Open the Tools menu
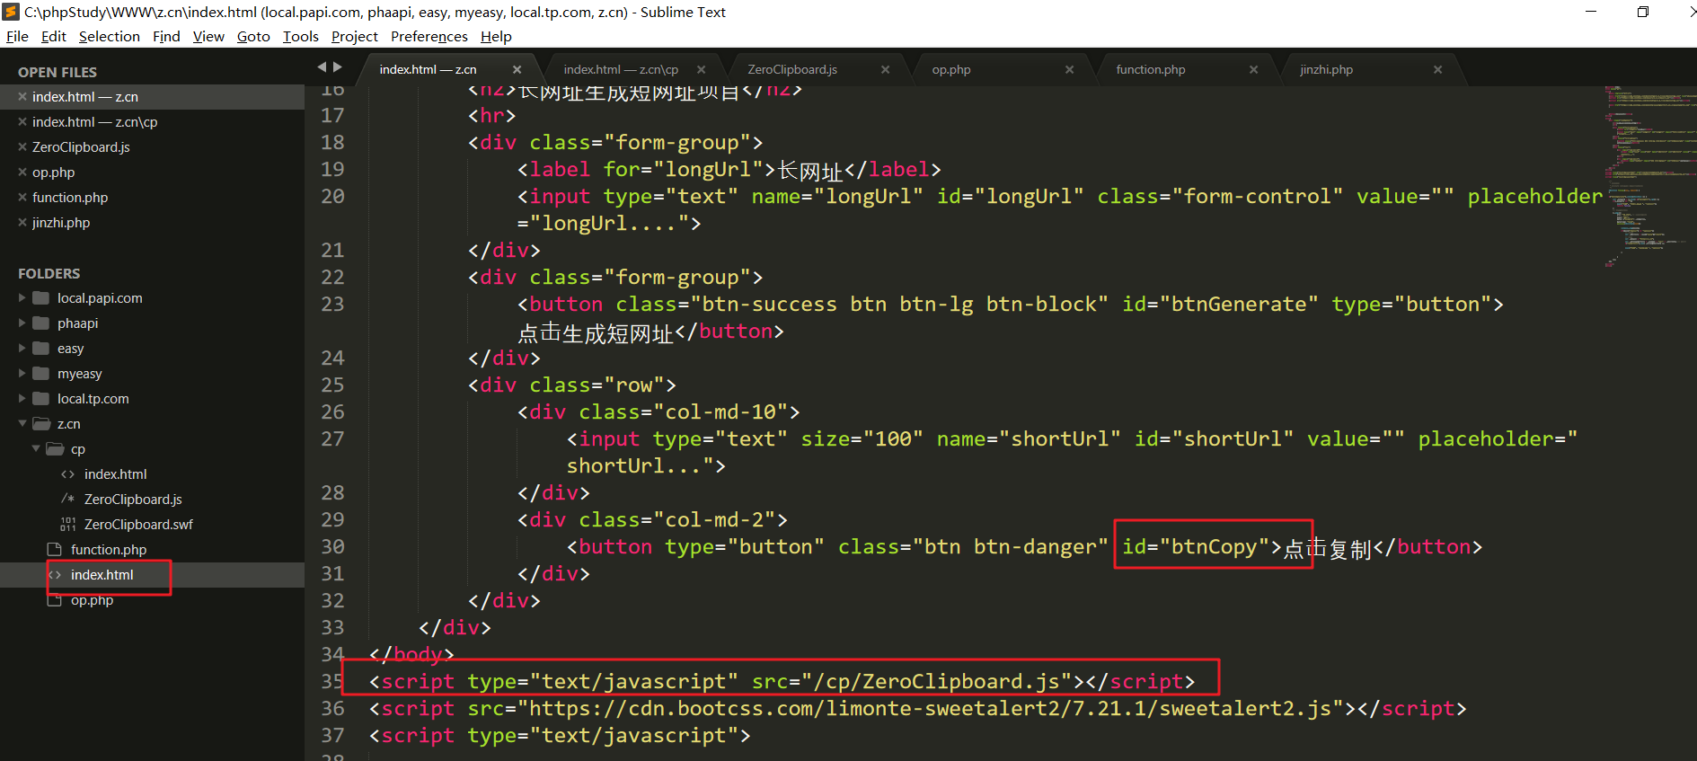Screen dimensions: 1697x761 pyautogui.click(x=301, y=36)
